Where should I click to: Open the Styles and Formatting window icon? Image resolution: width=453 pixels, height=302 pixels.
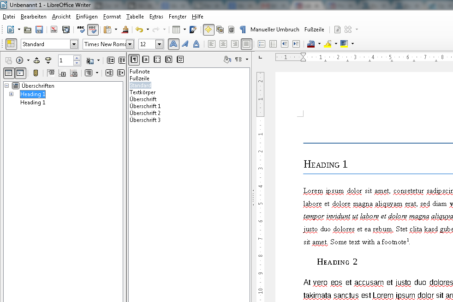(11, 44)
